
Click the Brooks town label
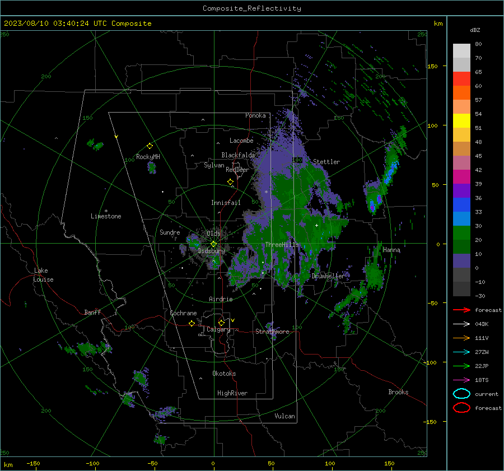point(398,392)
